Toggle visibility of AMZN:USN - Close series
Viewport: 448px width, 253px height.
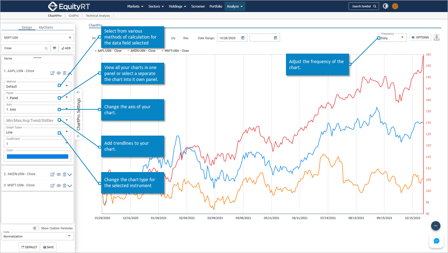[59, 175]
